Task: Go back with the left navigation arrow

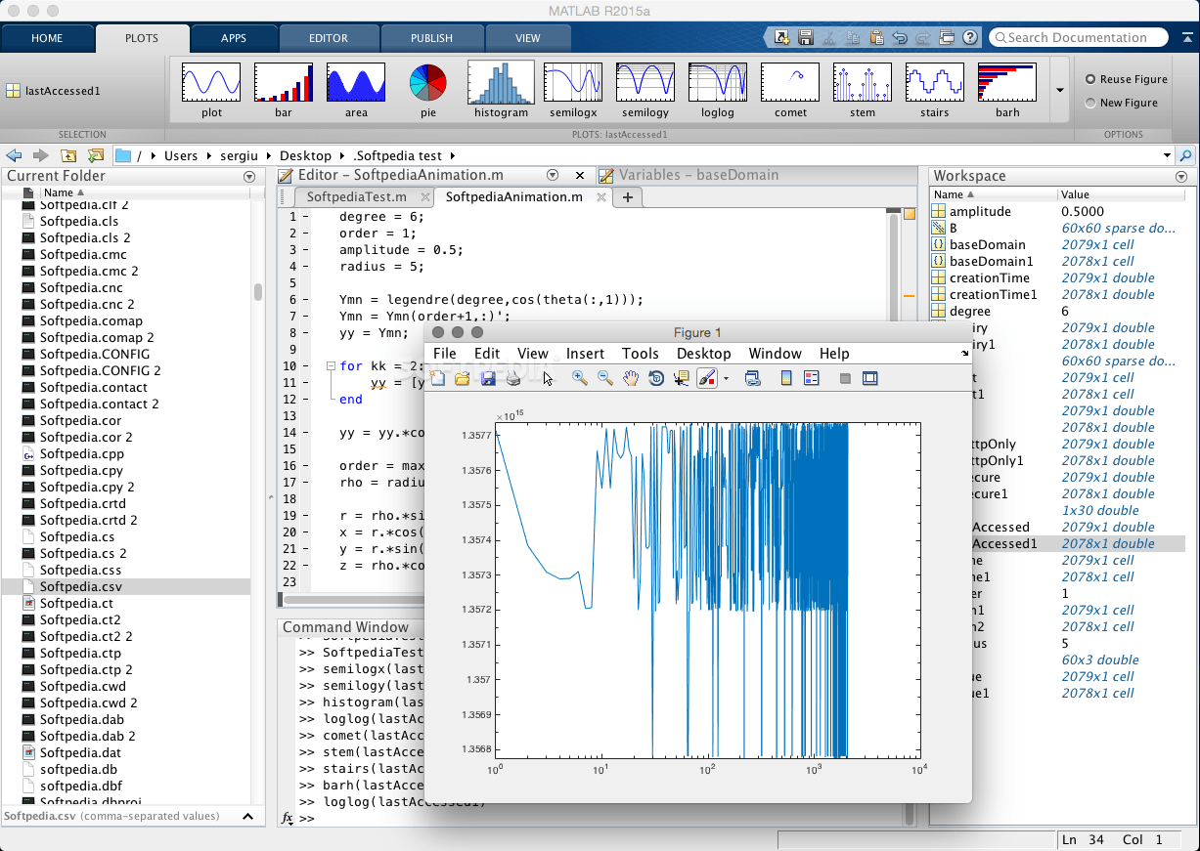Action: [14, 155]
